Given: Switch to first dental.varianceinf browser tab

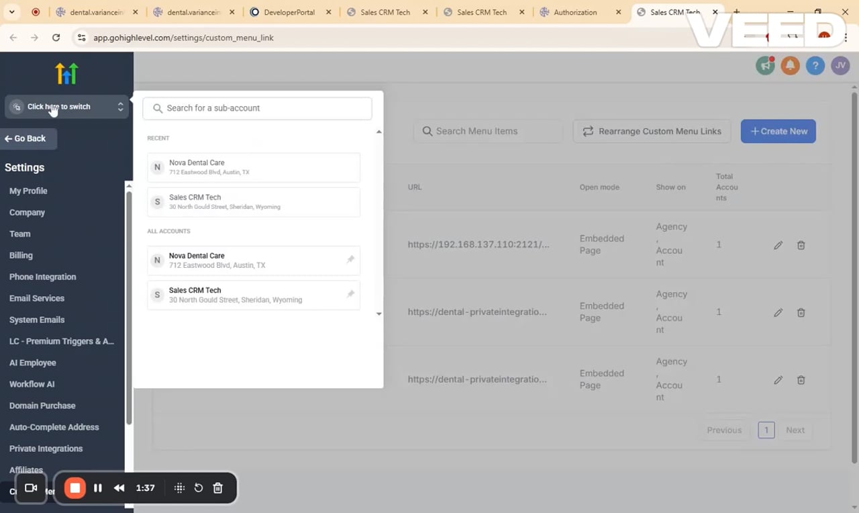Looking at the screenshot, I should pos(97,12).
